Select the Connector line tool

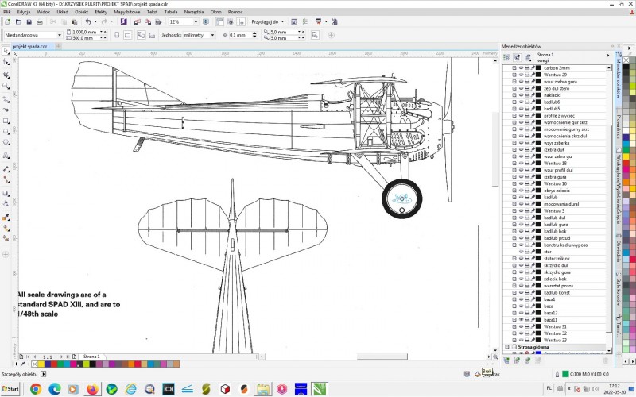click(x=6, y=179)
